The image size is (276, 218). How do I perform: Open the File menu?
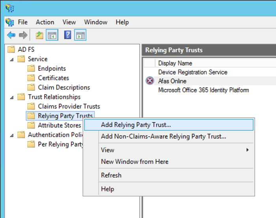23,22
